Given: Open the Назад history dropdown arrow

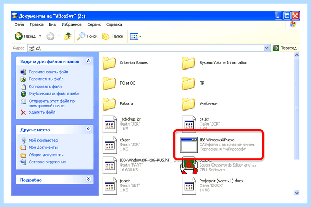Looking at the screenshot, I should point(40,36).
